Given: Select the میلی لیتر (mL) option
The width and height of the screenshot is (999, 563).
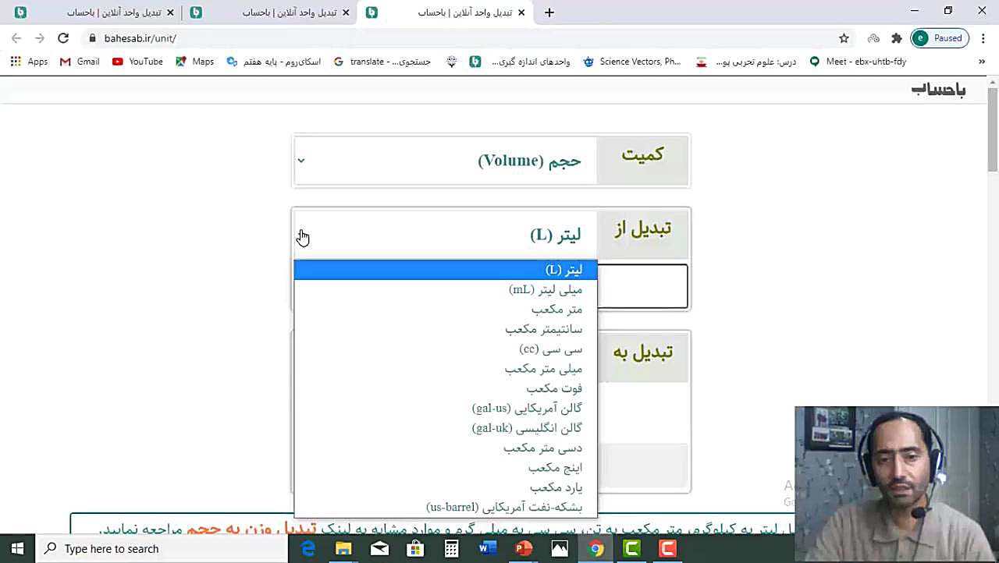Looking at the screenshot, I should tap(445, 289).
